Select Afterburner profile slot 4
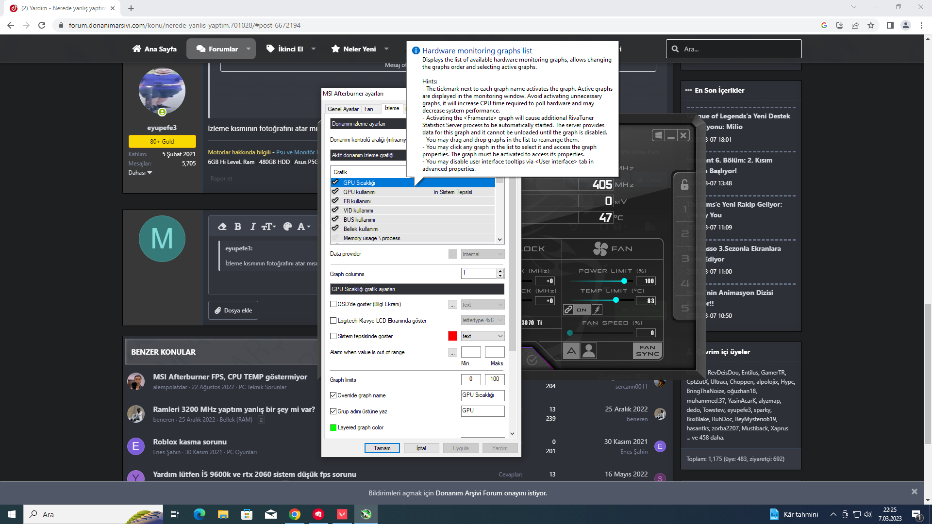Image resolution: width=932 pixels, height=524 pixels. click(685, 283)
